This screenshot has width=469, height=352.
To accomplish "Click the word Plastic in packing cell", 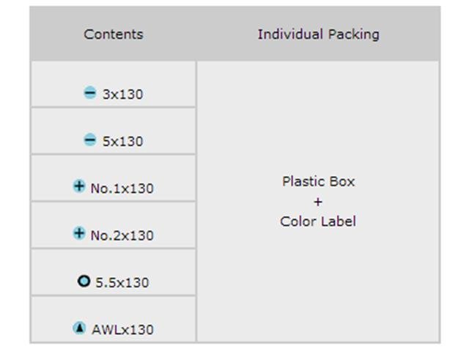I will pyautogui.click(x=303, y=181).
